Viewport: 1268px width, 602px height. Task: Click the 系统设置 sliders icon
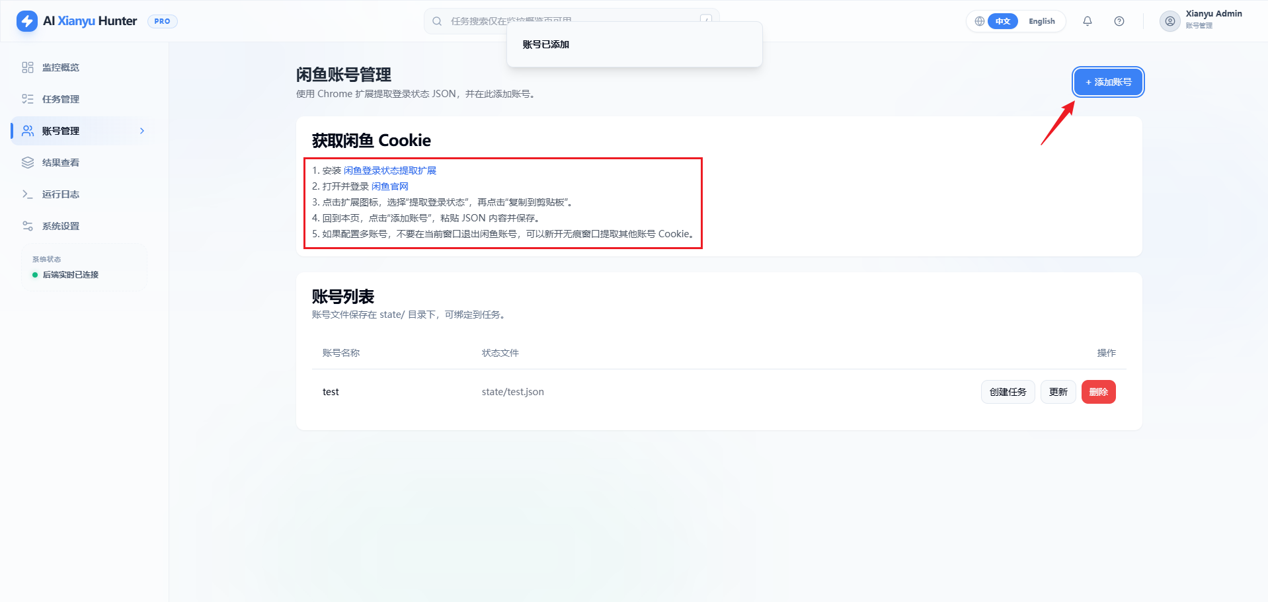28,226
